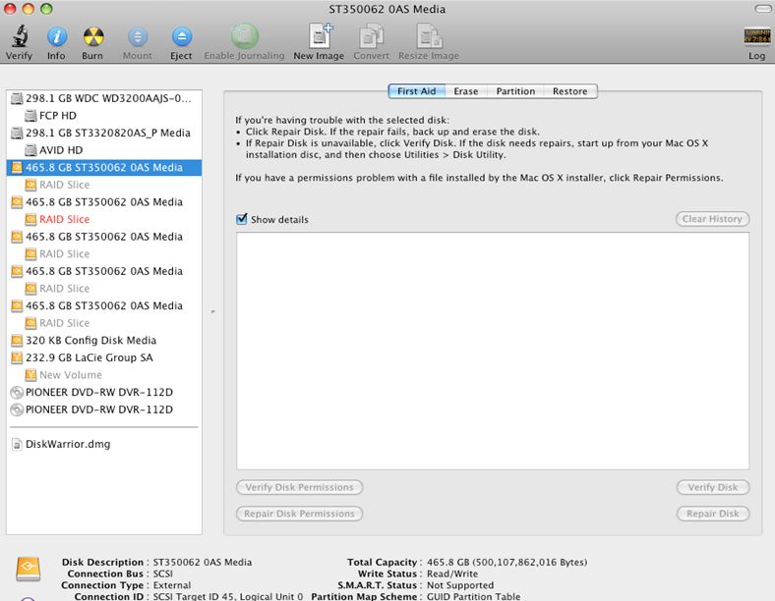
Task: Open the Partition tab
Action: pyautogui.click(x=515, y=91)
